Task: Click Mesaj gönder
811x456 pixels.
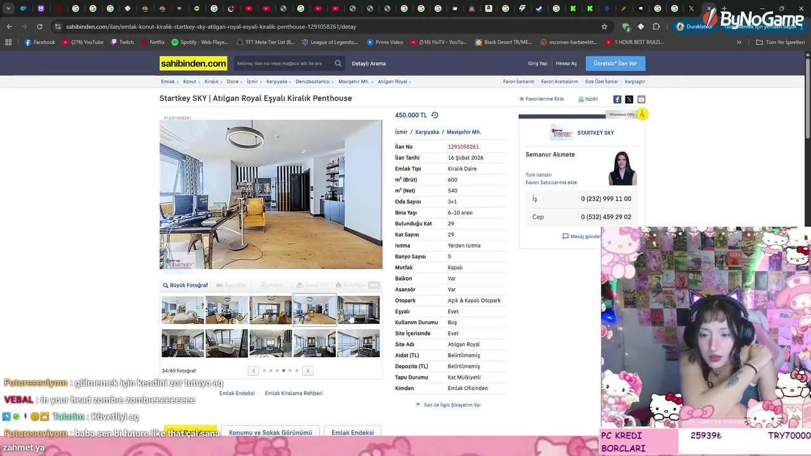Action: 582,236
